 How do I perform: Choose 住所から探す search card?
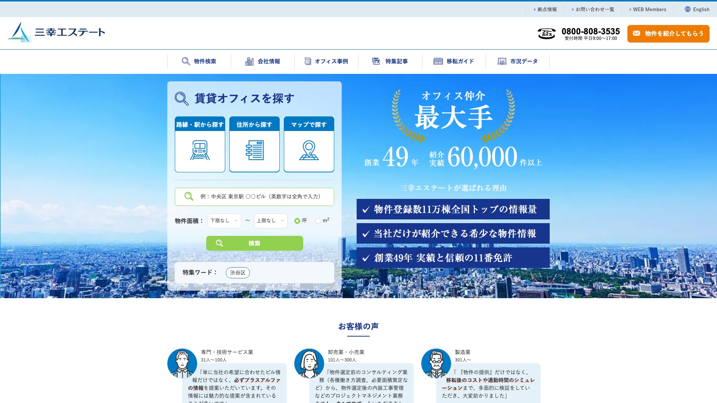254,144
